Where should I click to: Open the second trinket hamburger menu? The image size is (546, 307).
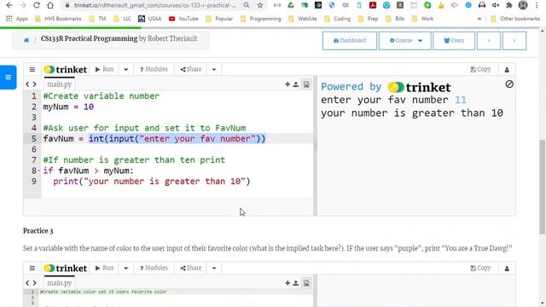pos(32,269)
